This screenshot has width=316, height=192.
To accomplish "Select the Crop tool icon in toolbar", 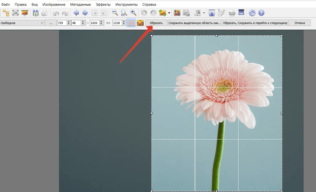I will click(x=177, y=13).
